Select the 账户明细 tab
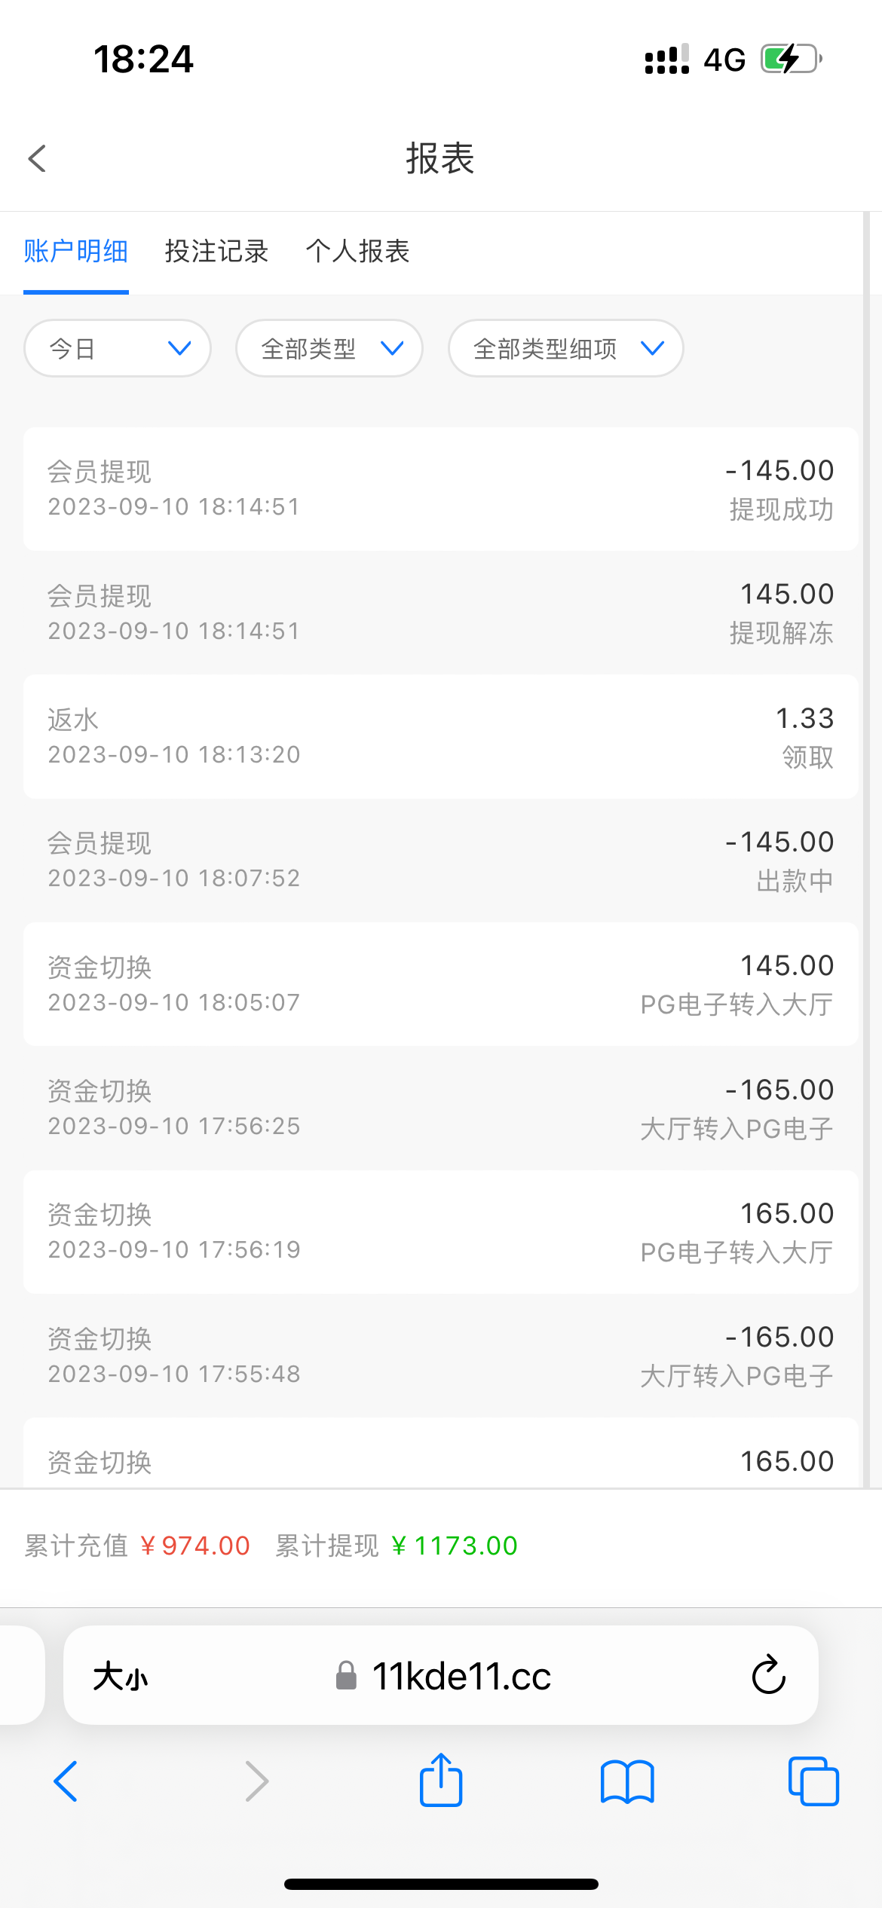This screenshot has width=882, height=1908. tap(75, 252)
